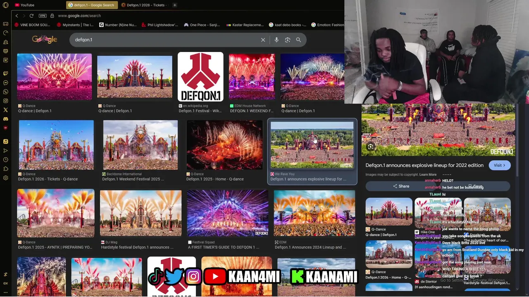Open X (Twitter) icon in sidebar
The image size is (529, 297).
pos(5,110)
